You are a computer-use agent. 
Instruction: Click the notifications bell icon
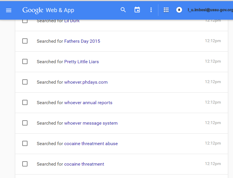[179, 10]
